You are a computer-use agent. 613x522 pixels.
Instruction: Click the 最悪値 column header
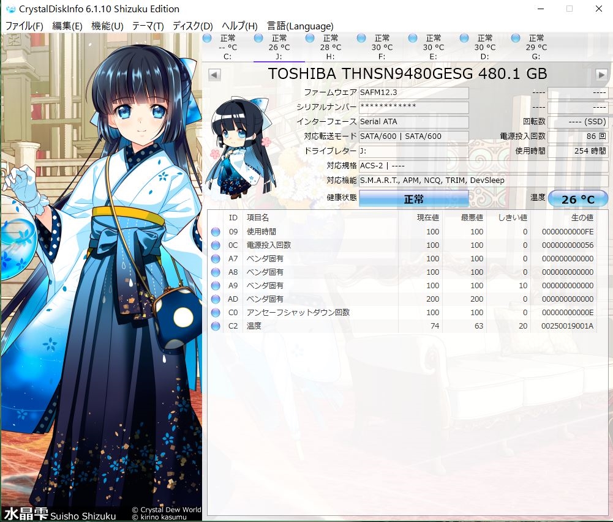coord(464,218)
